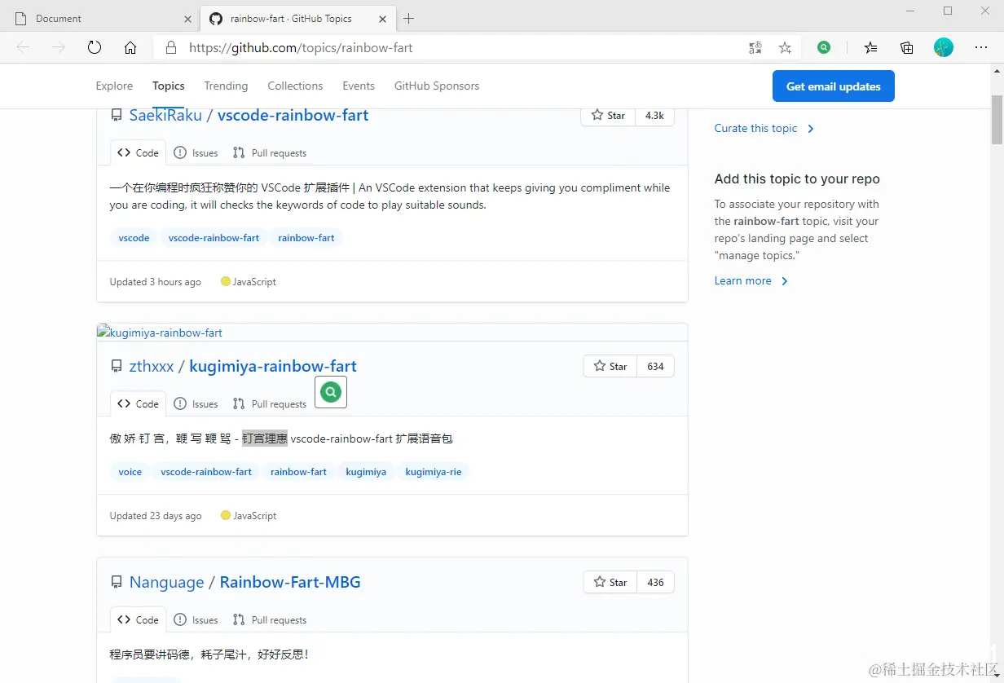Screen dimensions: 1004x683
Task: Click the broken kugimiya-rainbow-fart image
Action: [160, 333]
